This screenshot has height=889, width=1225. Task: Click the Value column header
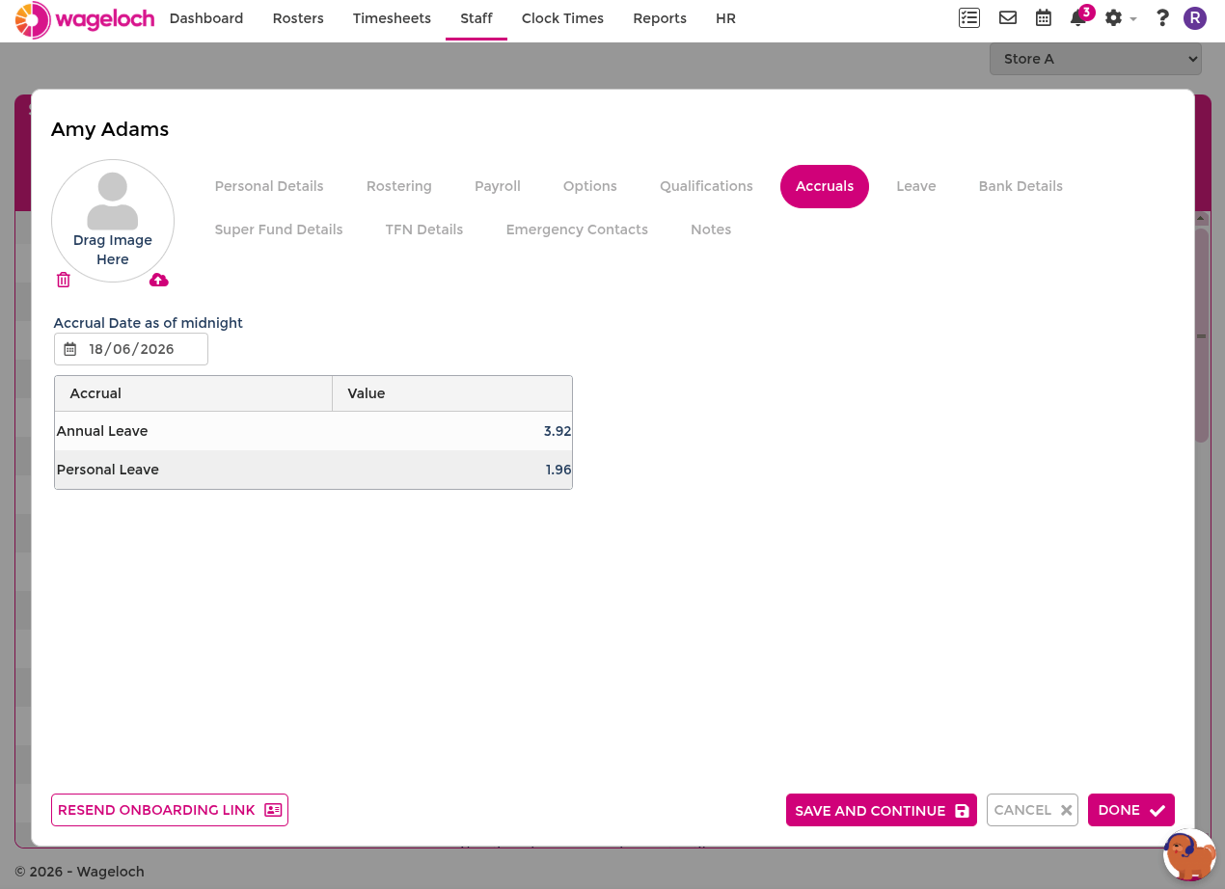[452, 393]
